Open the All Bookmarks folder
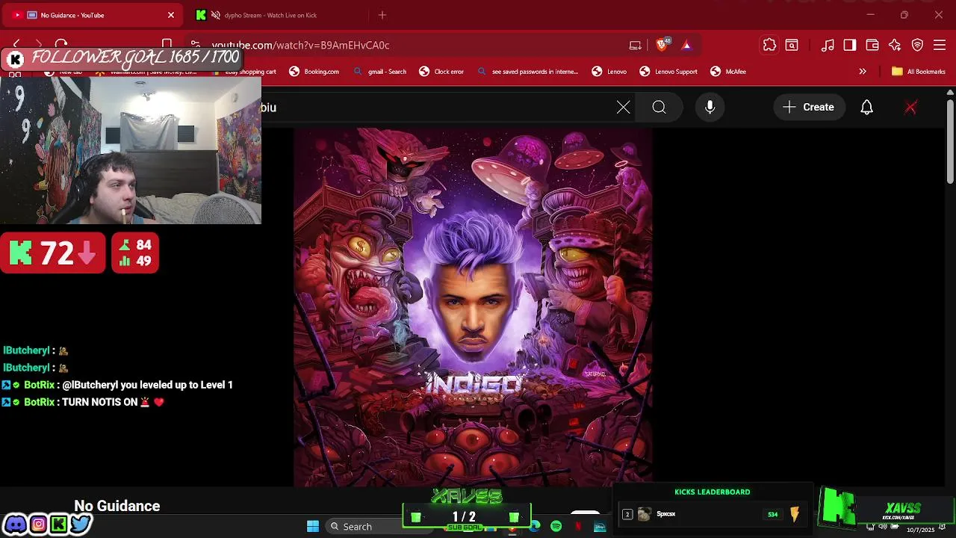 tap(919, 72)
